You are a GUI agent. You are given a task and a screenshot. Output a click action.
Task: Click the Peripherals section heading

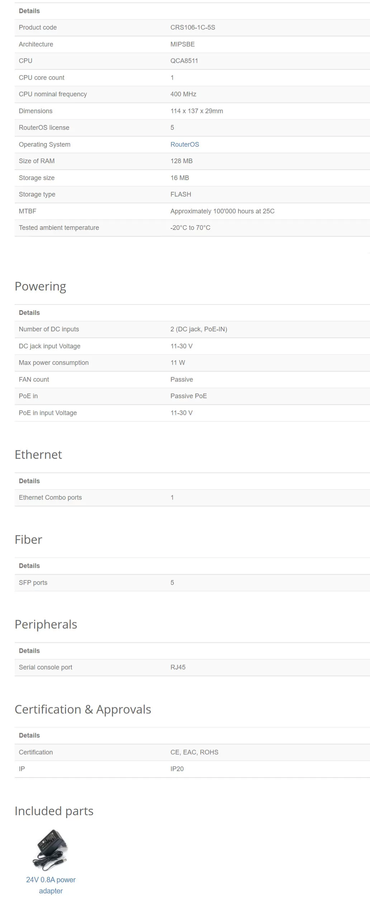coord(46,625)
